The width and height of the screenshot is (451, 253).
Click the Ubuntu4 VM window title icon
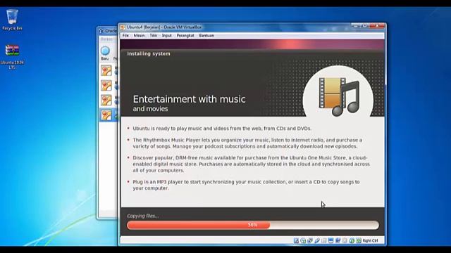coord(123,27)
